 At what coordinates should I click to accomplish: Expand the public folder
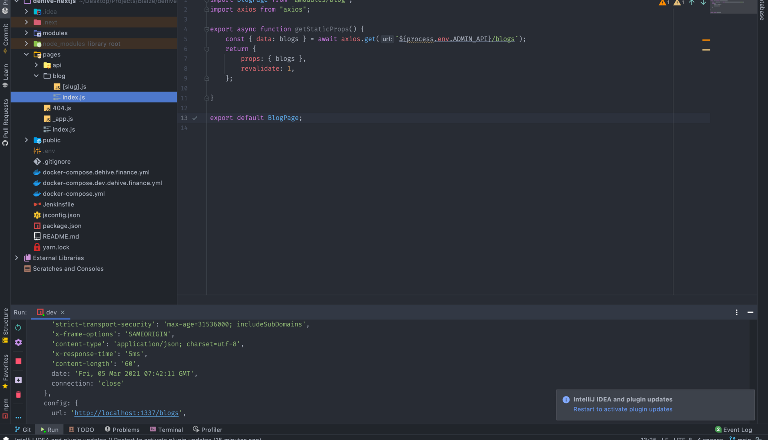pyautogui.click(x=26, y=140)
